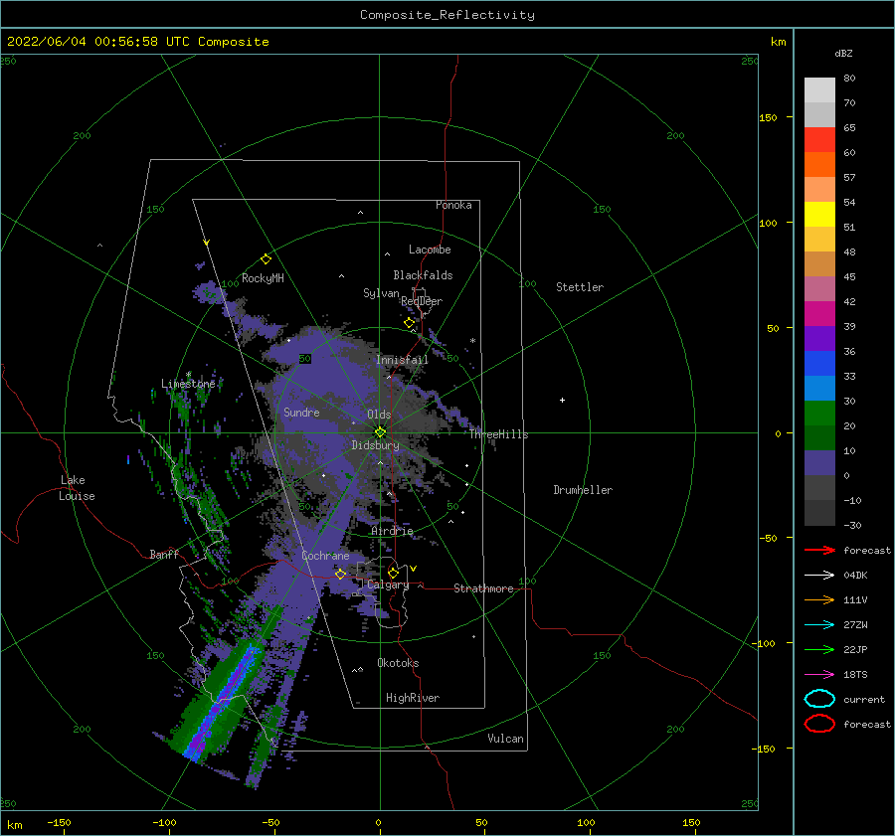Click the Olds city label
This screenshot has width=895, height=836.
click(x=379, y=415)
